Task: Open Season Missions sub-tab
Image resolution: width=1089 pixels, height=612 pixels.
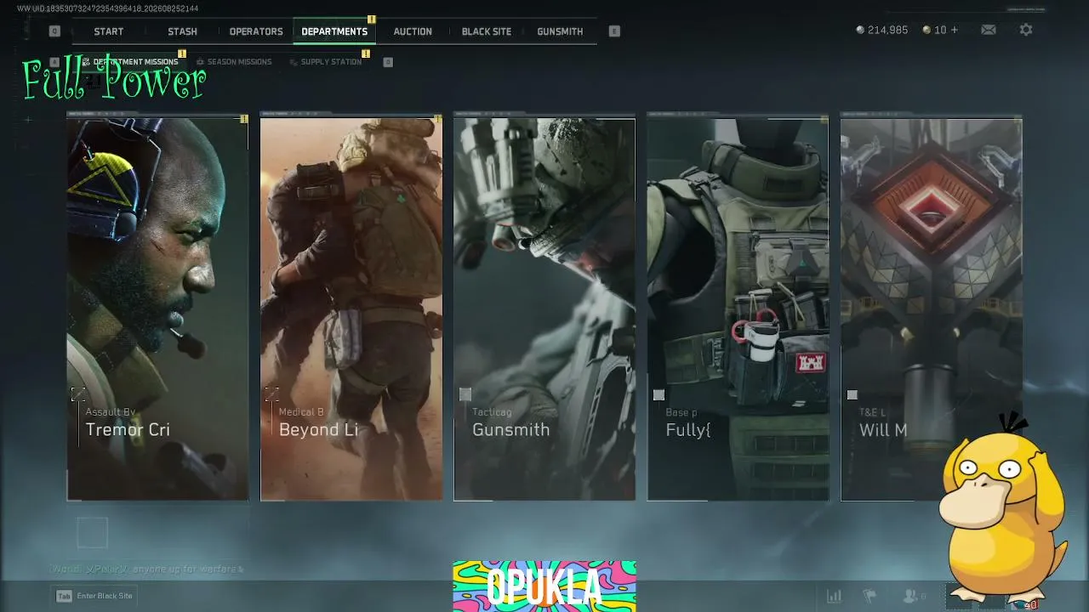Action: (x=234, y=62)
